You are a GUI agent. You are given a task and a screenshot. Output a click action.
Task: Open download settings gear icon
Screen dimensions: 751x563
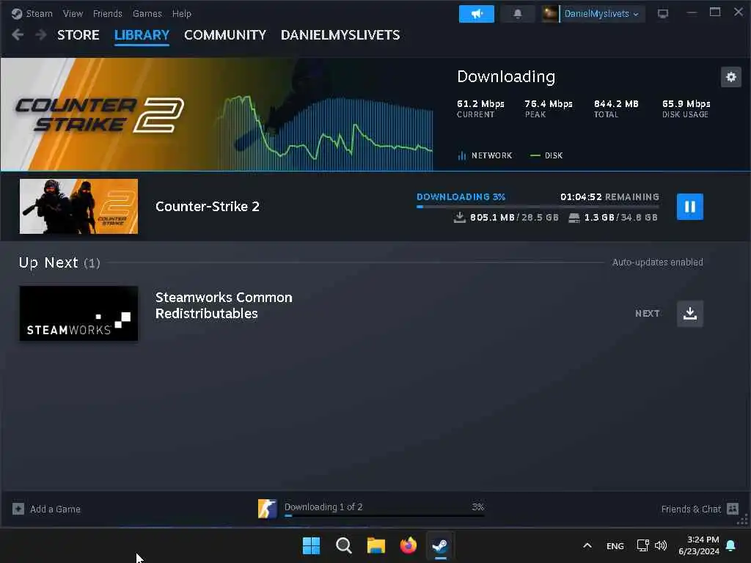pos(731,77)
